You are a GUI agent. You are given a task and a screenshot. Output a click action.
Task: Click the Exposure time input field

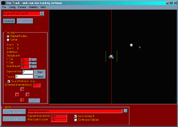click(x=27, y=72)
